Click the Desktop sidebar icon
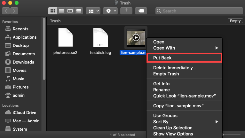 [x=8, y=45]
